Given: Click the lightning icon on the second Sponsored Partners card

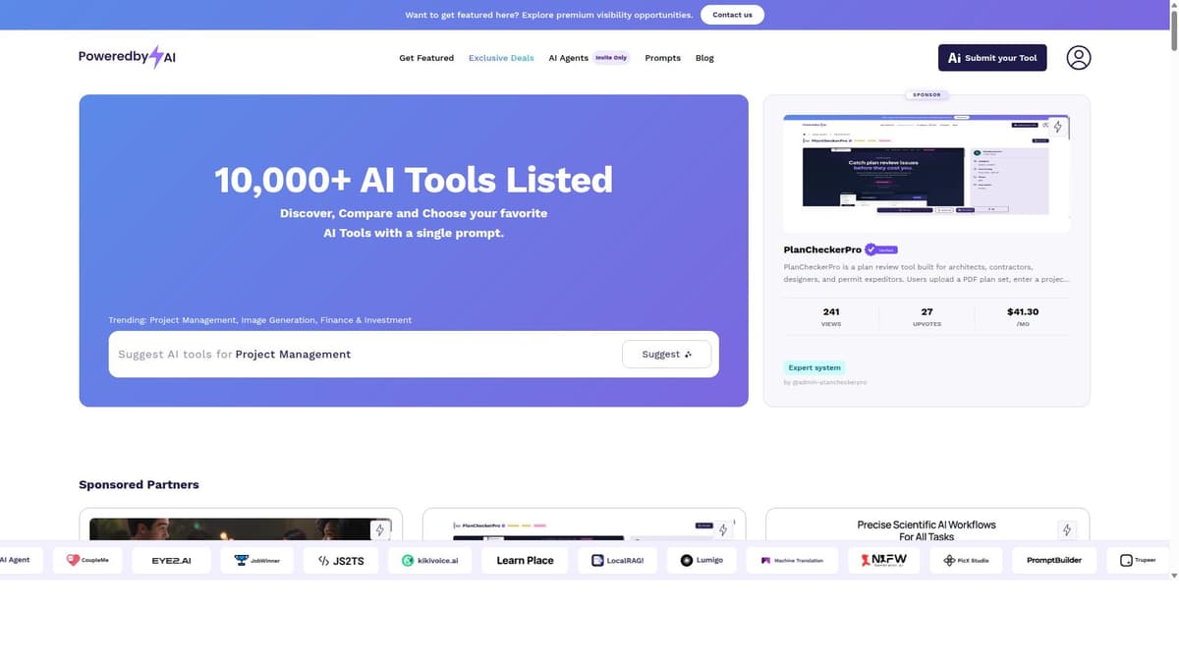Looking at the screenshot, I should (x=723, y=529).
